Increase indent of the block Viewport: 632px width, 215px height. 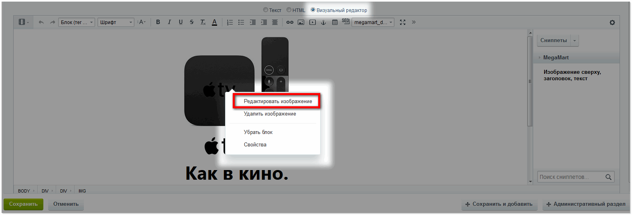click(252, 22)
